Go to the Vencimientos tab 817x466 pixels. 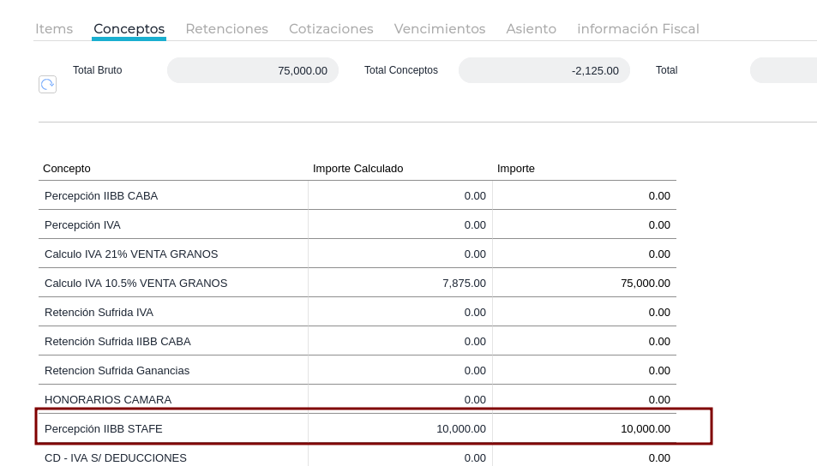440,28
